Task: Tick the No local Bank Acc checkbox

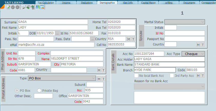Action: click(136, 76)
